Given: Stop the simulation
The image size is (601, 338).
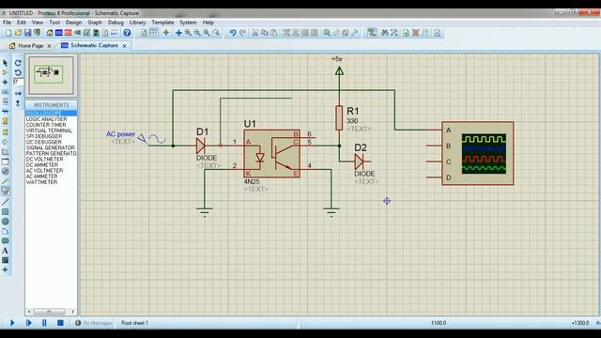Looking at the screenshot, I should pyautogui.click(x=60, y=323).
